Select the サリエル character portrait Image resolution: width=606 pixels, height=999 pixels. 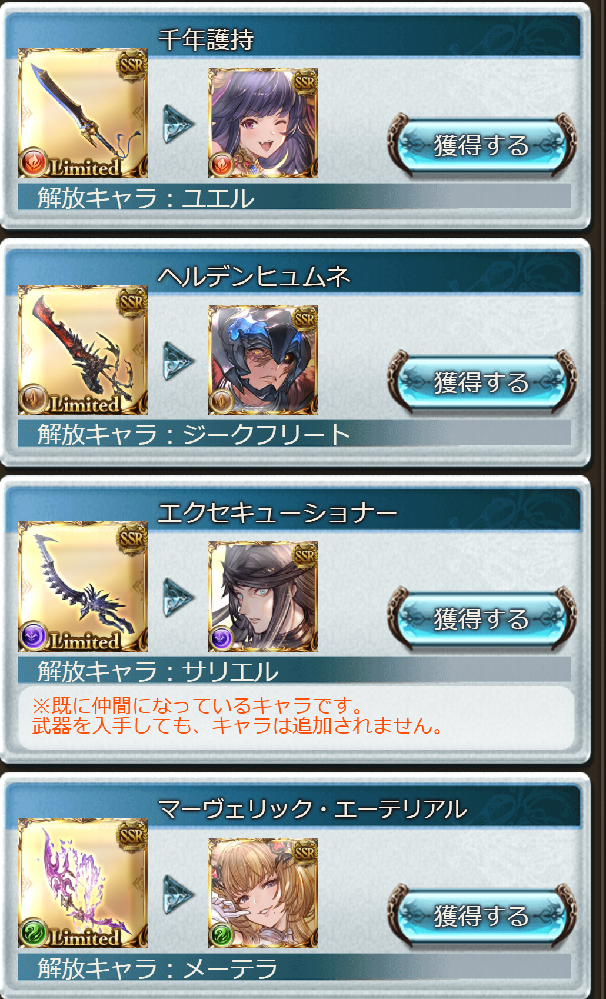(x=263, y=597)
